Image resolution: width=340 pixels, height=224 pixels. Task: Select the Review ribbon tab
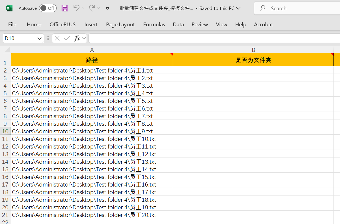(199, 24)
